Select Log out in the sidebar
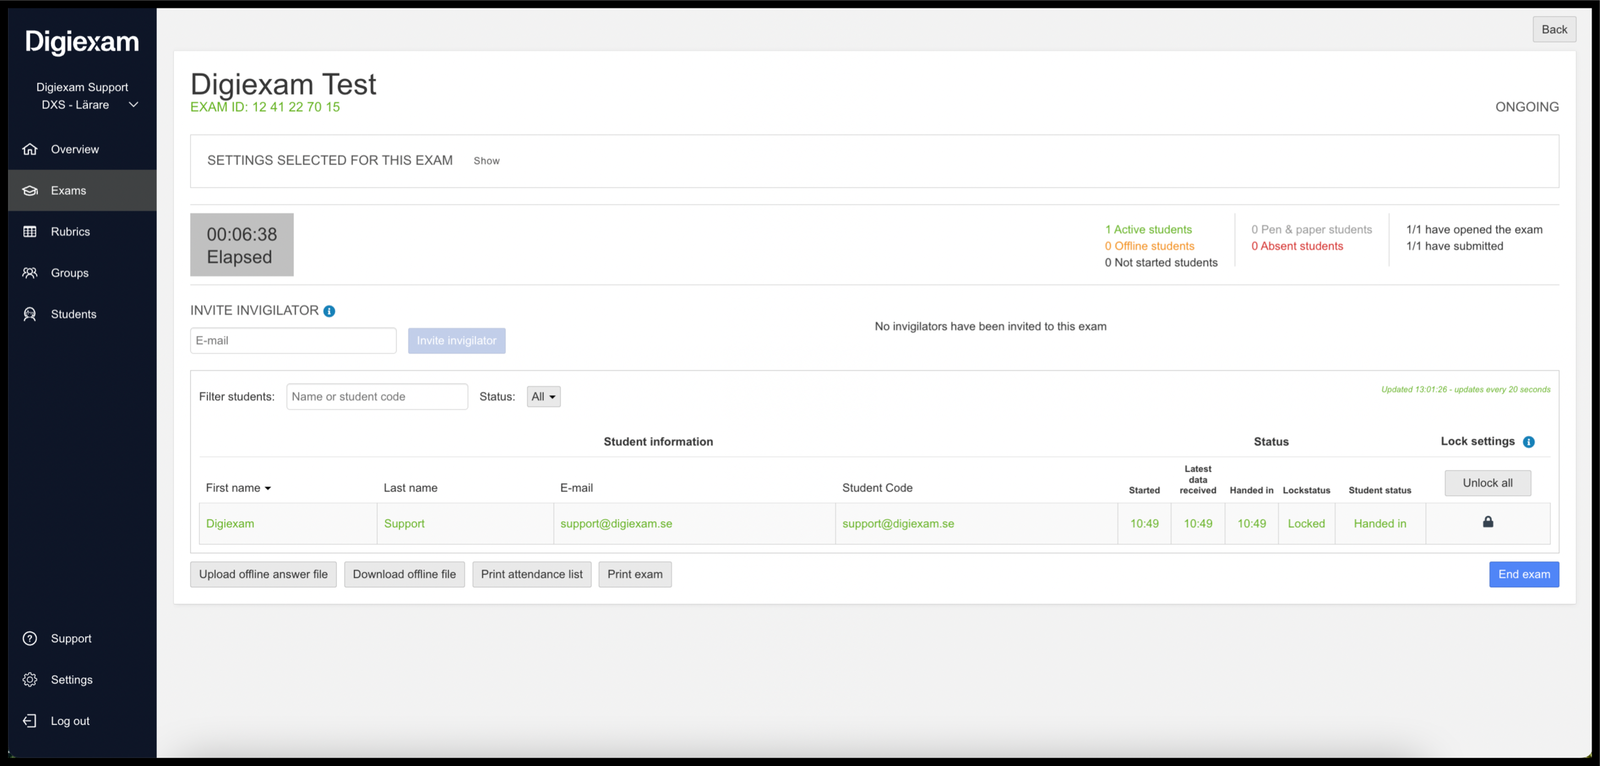This screenshot has width=1600, height=766. point(82,721)
